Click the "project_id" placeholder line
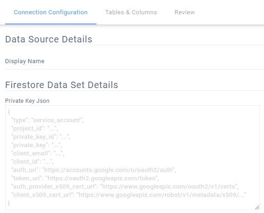264x213 pixels. 35,129
